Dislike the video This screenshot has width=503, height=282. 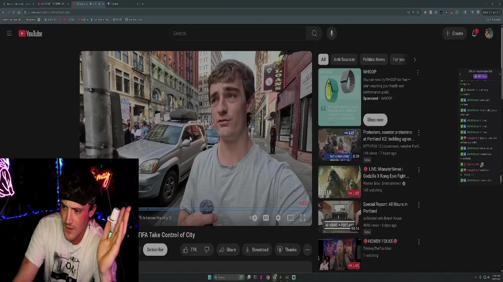pos(207,249)
